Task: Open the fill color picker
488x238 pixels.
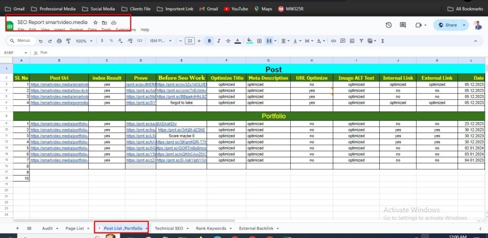Action: click(249, 41)
